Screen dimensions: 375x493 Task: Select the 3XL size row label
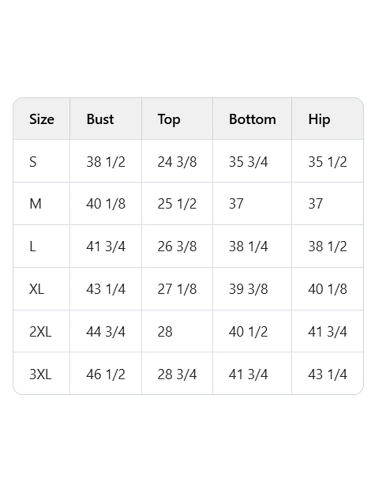[40, 375]
